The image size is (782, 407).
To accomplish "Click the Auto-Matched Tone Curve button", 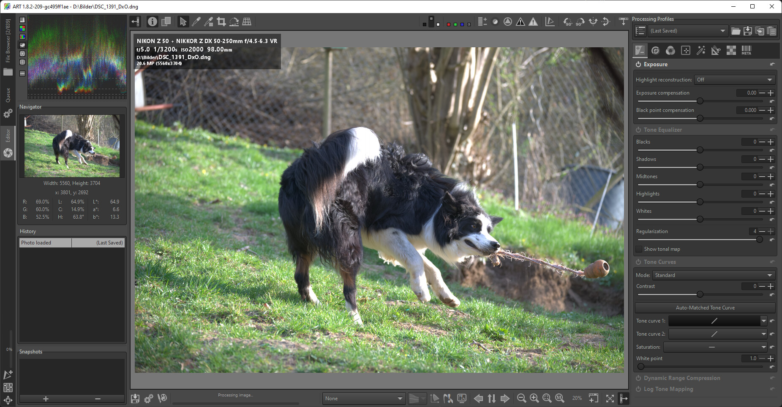I will (705, 308).
